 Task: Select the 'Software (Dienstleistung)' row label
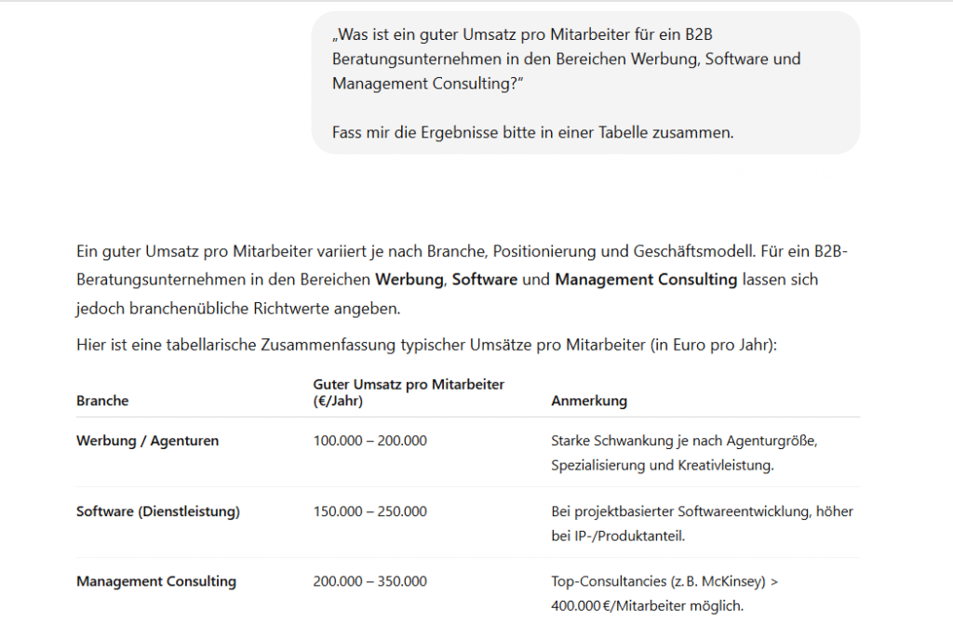pos(158,511)
